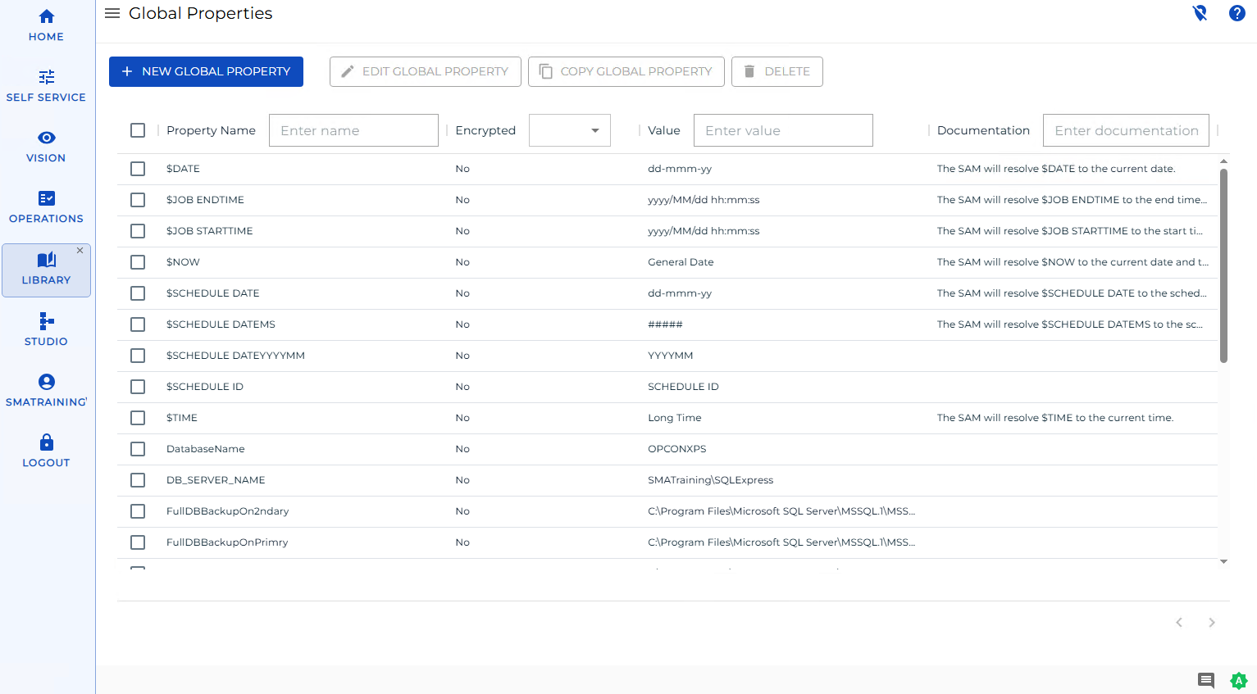1257x694 pixels.
Task: Click the Value column header label
Action: coord(664,130)
